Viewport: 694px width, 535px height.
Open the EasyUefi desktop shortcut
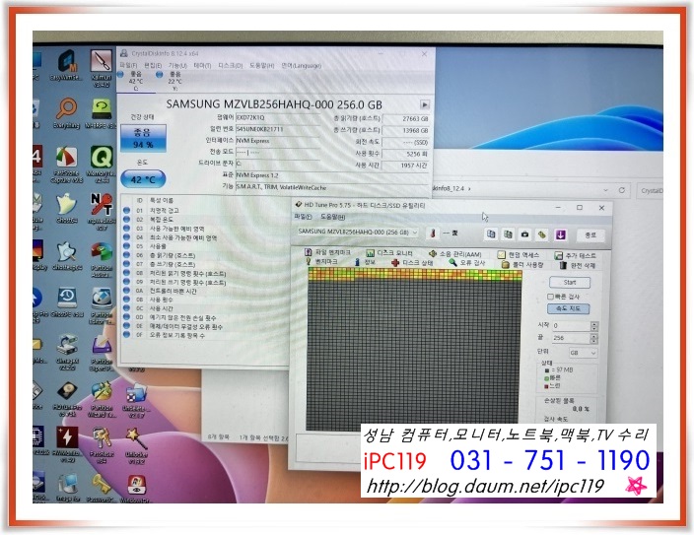coord(67,64)
